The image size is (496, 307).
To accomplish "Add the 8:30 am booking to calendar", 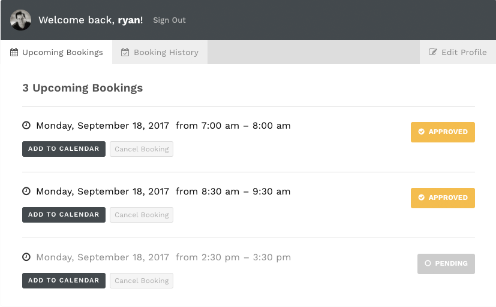I will (64, 215).
